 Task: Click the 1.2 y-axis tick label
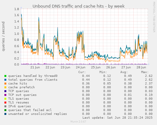(17, 28)
